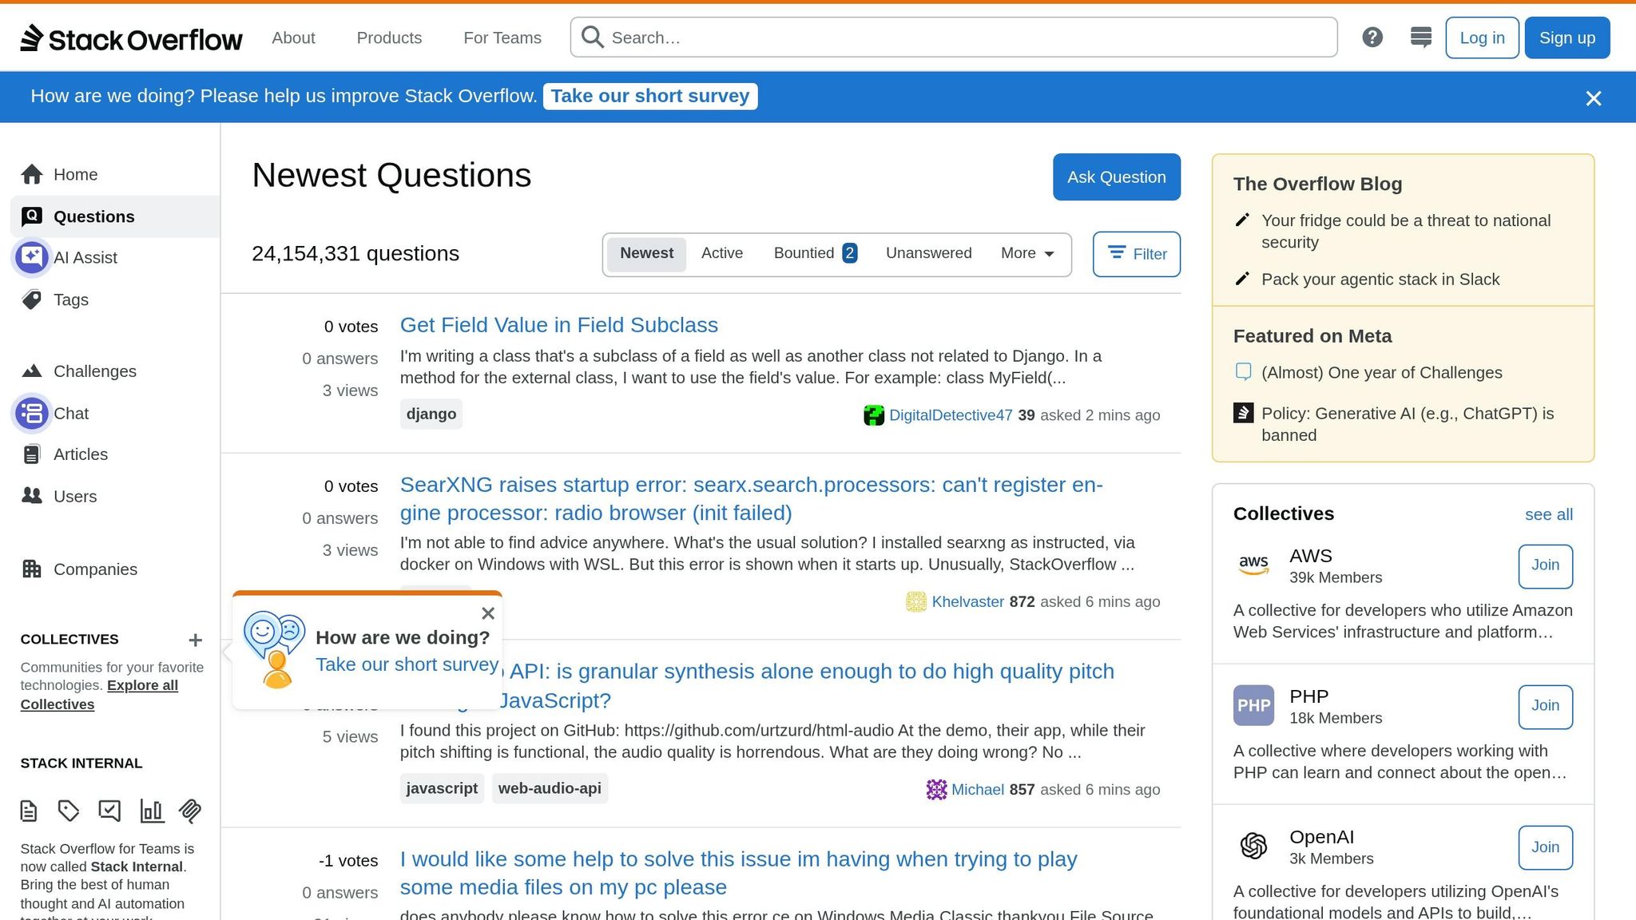
Task: Click 'Take our short survey' banner button
Action: (x=650, y=96)
